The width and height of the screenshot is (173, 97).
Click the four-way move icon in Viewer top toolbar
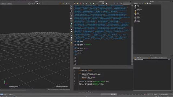(x=32, y=4)
